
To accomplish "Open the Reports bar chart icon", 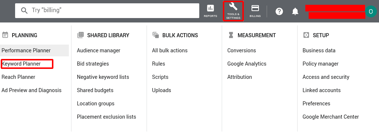I will coord(211,8).
